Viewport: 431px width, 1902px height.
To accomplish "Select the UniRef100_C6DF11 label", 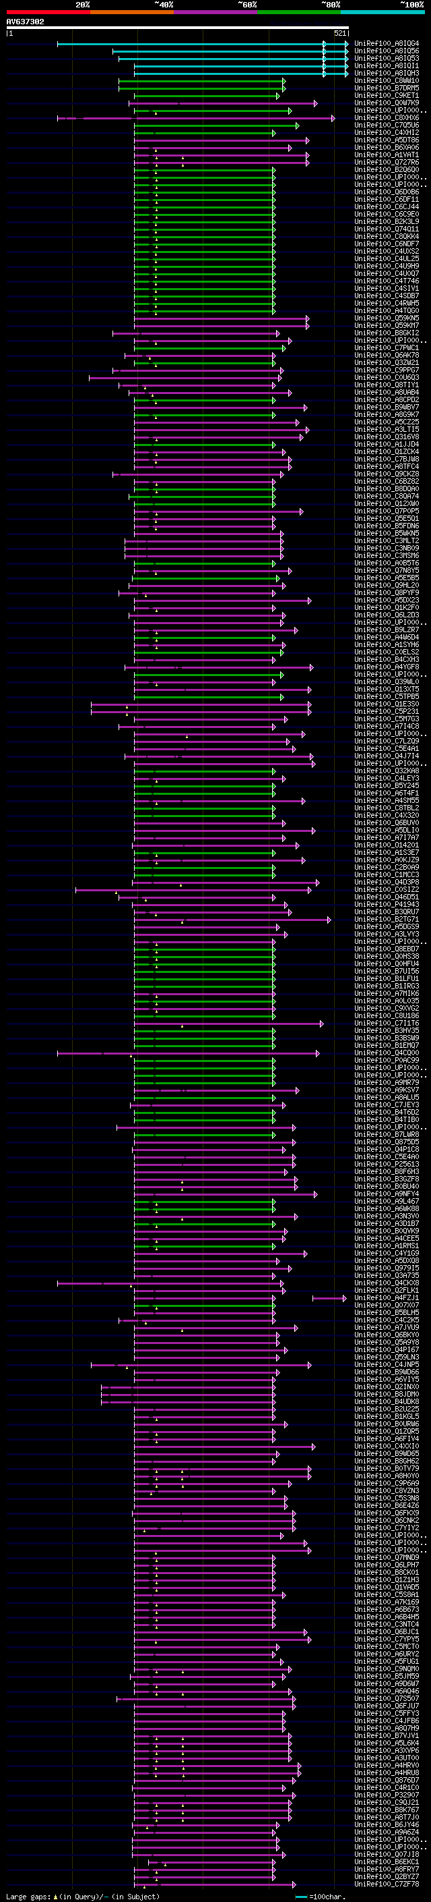I will tap(387, 199).
